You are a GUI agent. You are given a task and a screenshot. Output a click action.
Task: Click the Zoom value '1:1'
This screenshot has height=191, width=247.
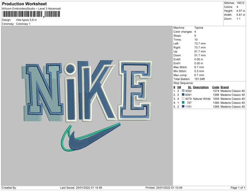click(238, 19)
